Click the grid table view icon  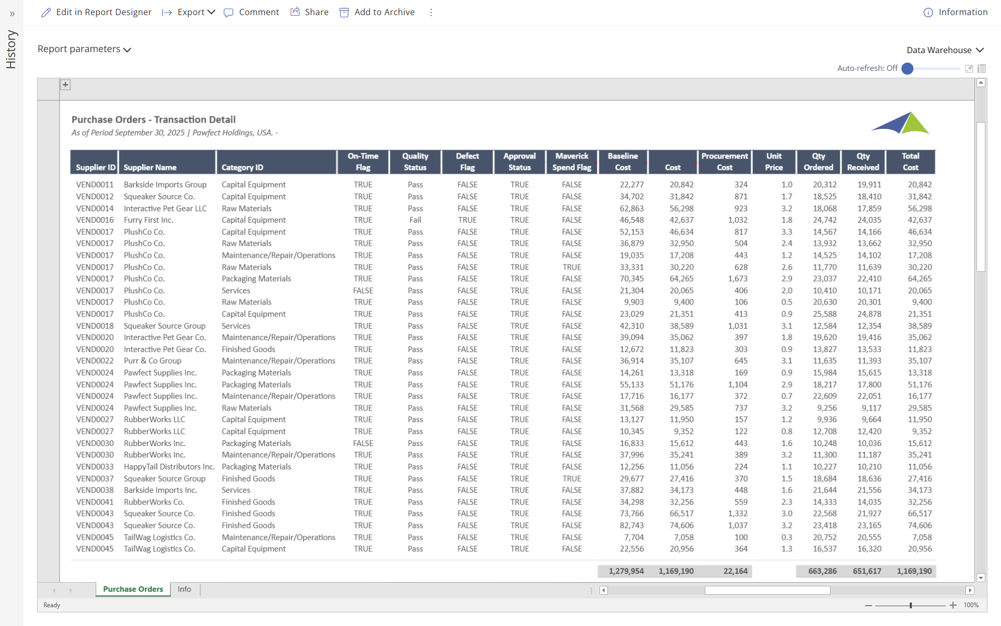coord(982,68)
